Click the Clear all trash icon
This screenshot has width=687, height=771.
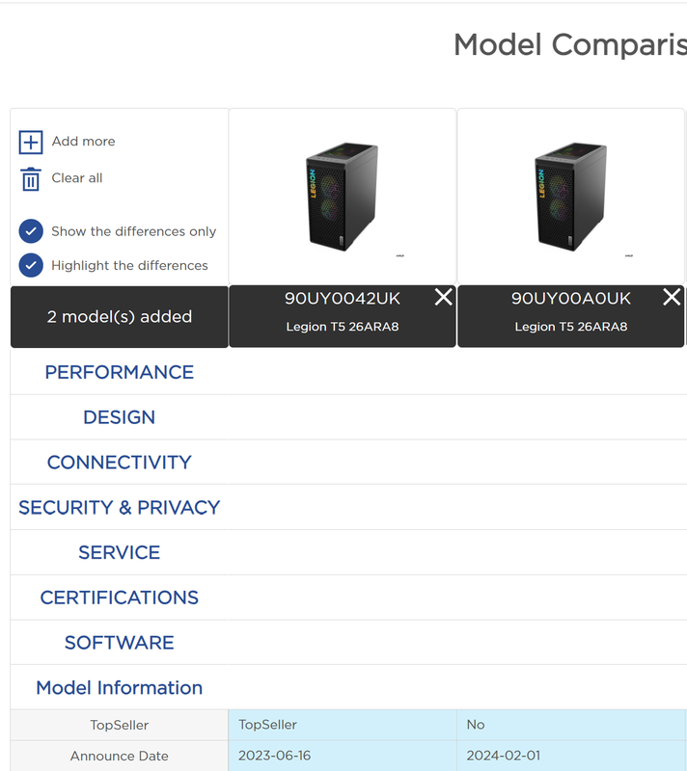coord(31,178)
